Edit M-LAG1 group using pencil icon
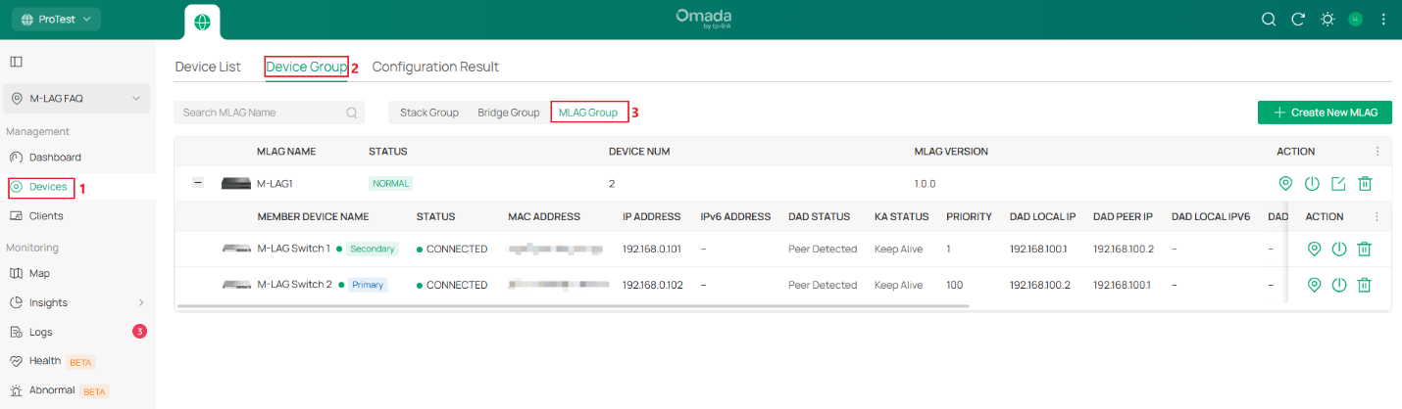Viewport: 1402px width, 409px height. 1338,183
